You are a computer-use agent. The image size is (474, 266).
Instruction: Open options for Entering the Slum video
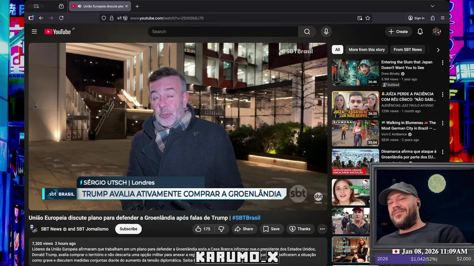click(x=442, y=63)
